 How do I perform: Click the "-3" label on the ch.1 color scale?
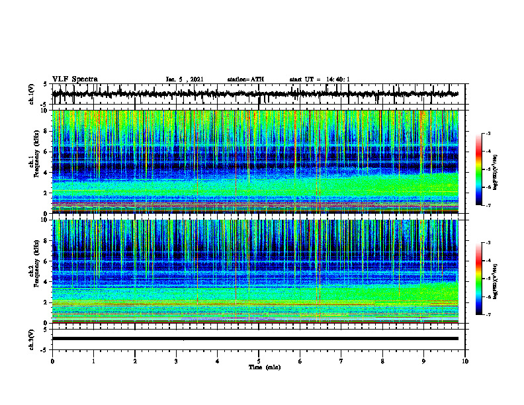click(488, 134)
